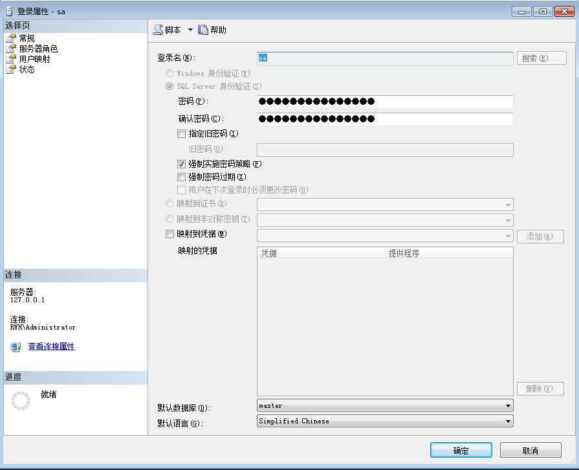
Task: Cancel with the 取消 button
Action: (x=530, y=450)
